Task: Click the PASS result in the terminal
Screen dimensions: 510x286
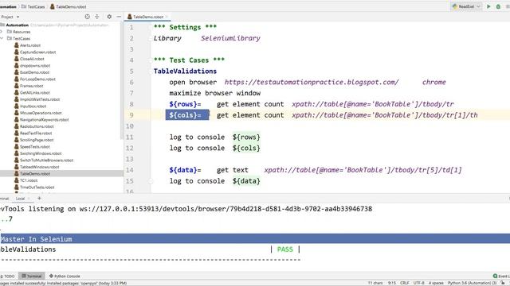Action: coord(285,249)
